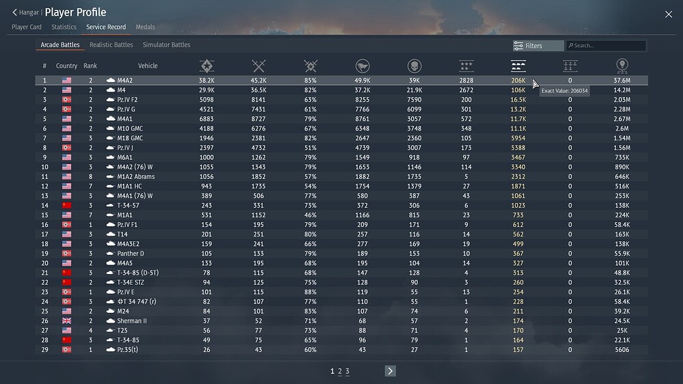This screenshot has width=683, height=384.
Task: Open the Filters panel
Action: (538, 46)
